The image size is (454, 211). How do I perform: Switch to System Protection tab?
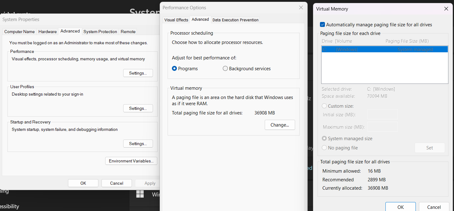coord(100,32)
